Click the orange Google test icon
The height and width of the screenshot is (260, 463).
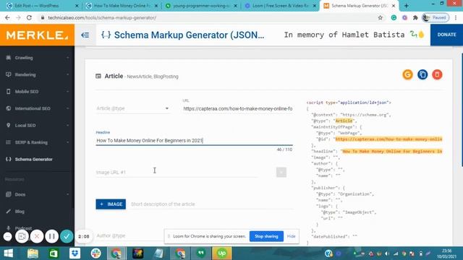click(x=407, y=74)
